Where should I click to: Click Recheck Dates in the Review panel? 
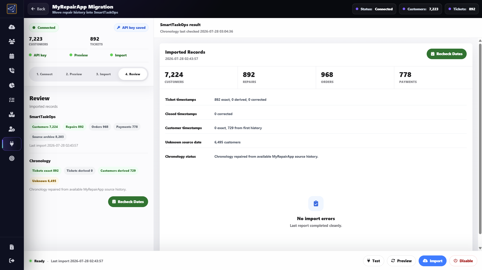point(128,202)
